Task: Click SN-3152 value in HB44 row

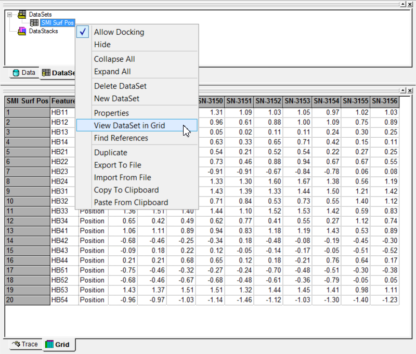Action: click(268, 260)
